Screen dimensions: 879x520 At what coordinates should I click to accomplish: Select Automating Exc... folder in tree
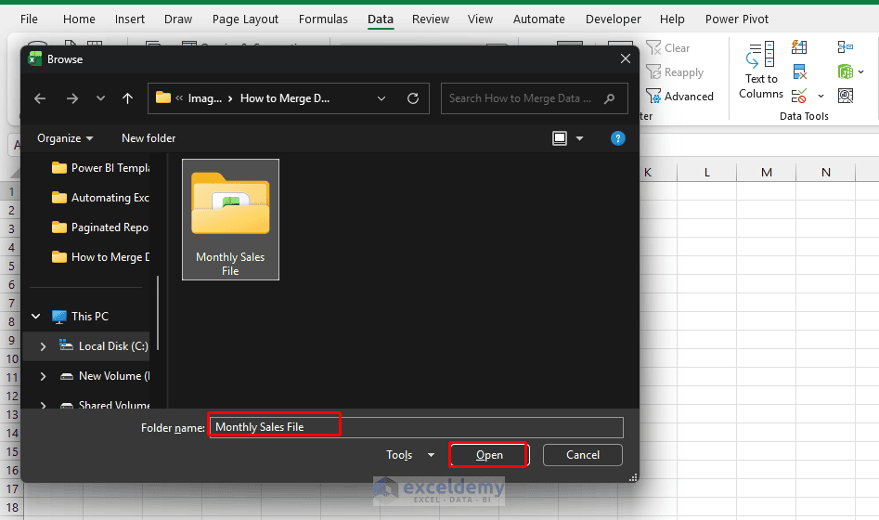(100, 198)
